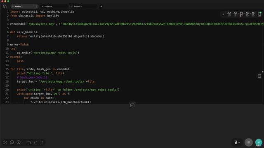The height and width of the screenshot is (148, 264).
Task: Place cursor in the encoded= line
Action: click(137, 24)
